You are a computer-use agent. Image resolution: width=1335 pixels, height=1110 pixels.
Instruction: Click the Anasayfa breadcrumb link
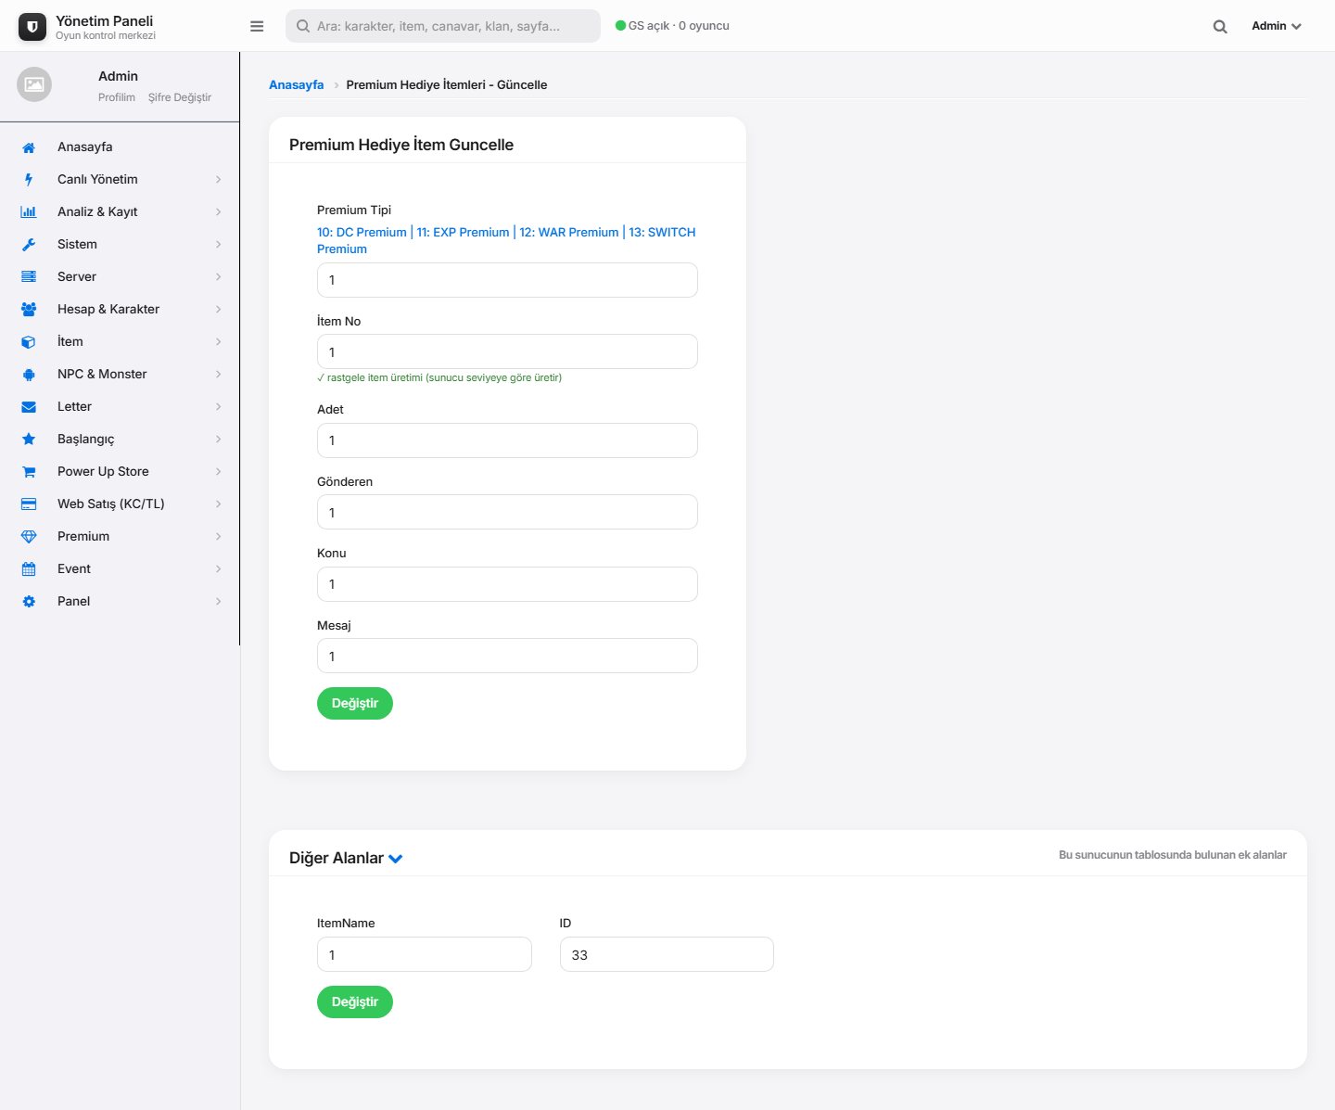click(297, 84)
